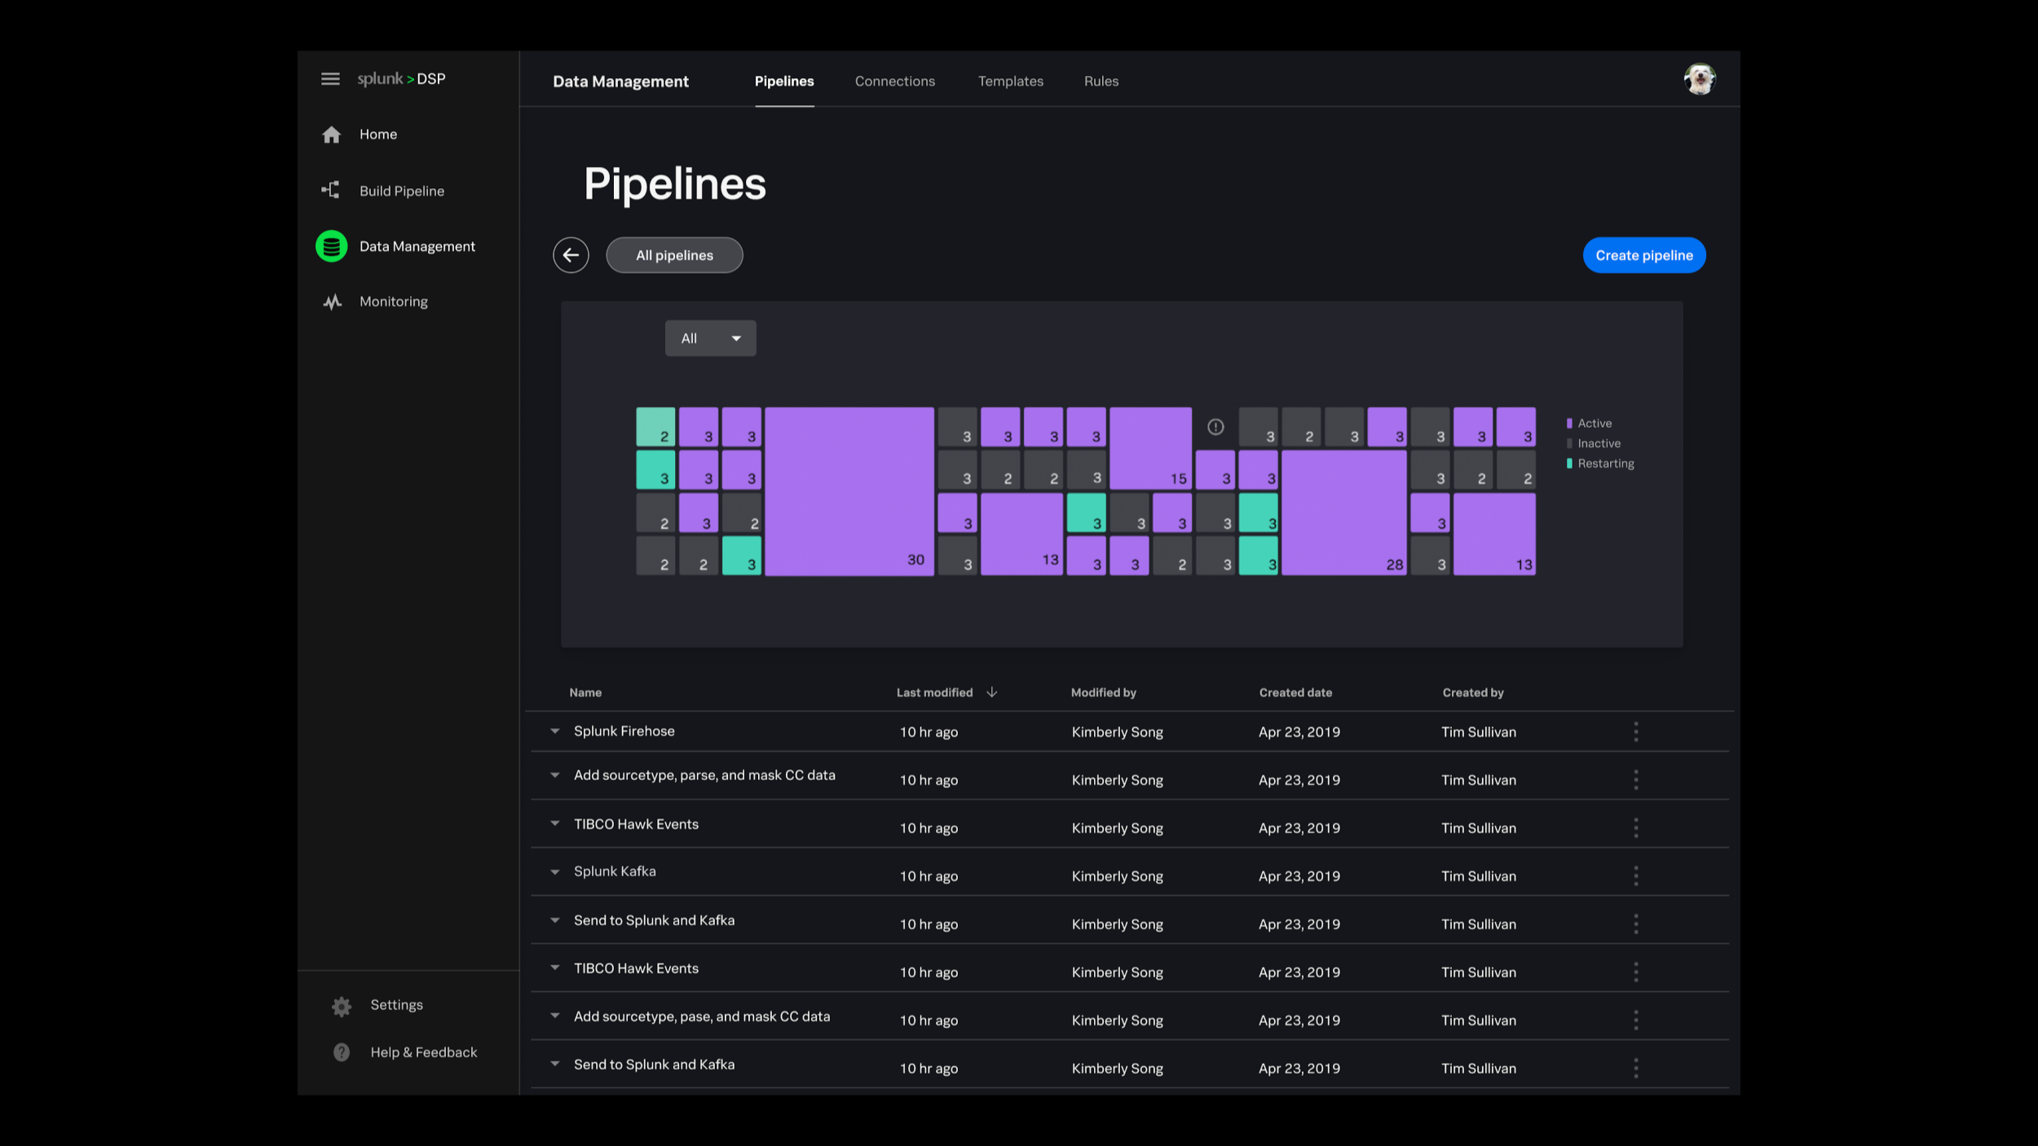Open the more options menu for Splunk Firehose
This screenshot has height=1146, width=2038.
[1636, 732]
